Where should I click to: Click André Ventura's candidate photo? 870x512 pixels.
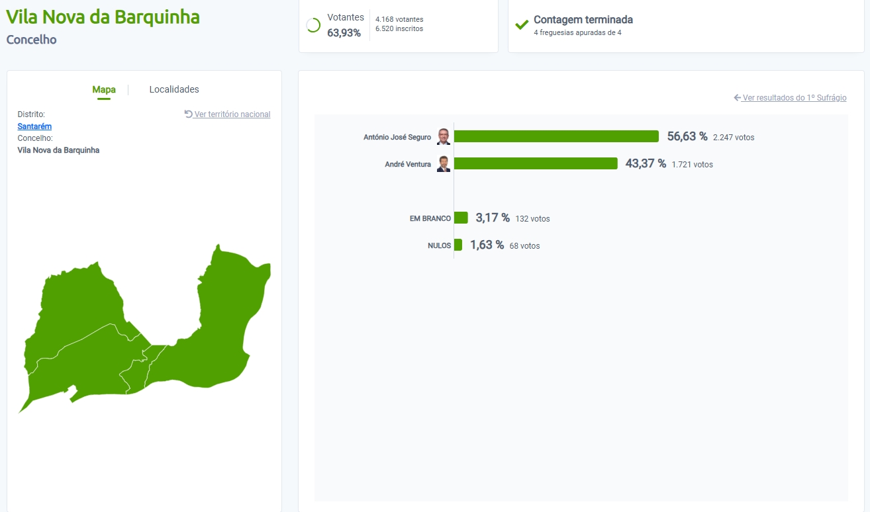[x=444, y=164]
